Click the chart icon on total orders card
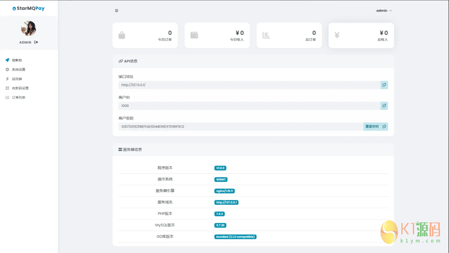The height and width of the screenshot is (253, 449). pos(266,35)
